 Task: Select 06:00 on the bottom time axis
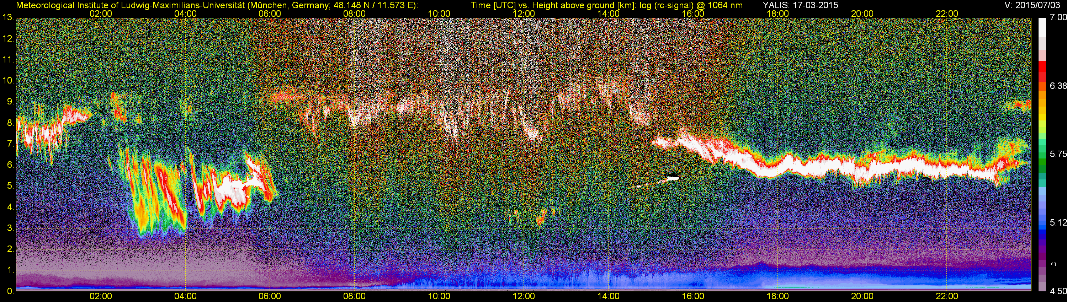tap(270, 296)
